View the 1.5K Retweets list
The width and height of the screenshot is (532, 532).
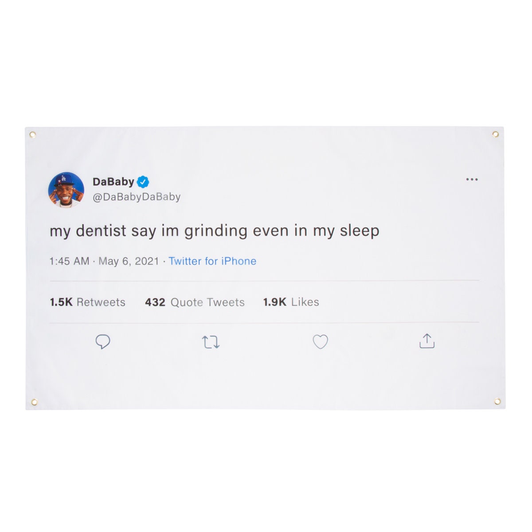[87, 302]
